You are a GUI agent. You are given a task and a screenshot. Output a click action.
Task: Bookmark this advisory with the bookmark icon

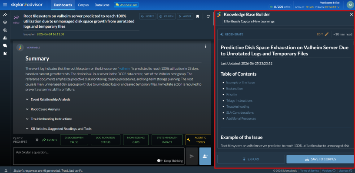point(198,16)
